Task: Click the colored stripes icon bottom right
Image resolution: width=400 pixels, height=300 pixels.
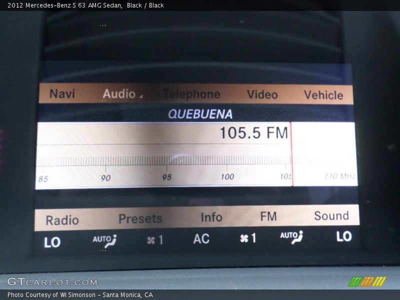Action: [x=367, y=281]
